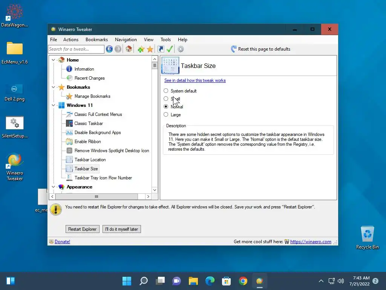Click the Search for a tweak field
The image size is (386, 290).
click(x=76, y=49)
